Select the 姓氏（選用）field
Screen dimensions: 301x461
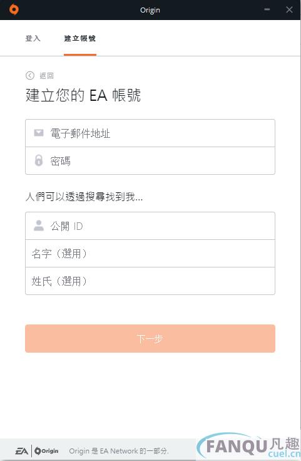tap(150, 281)
